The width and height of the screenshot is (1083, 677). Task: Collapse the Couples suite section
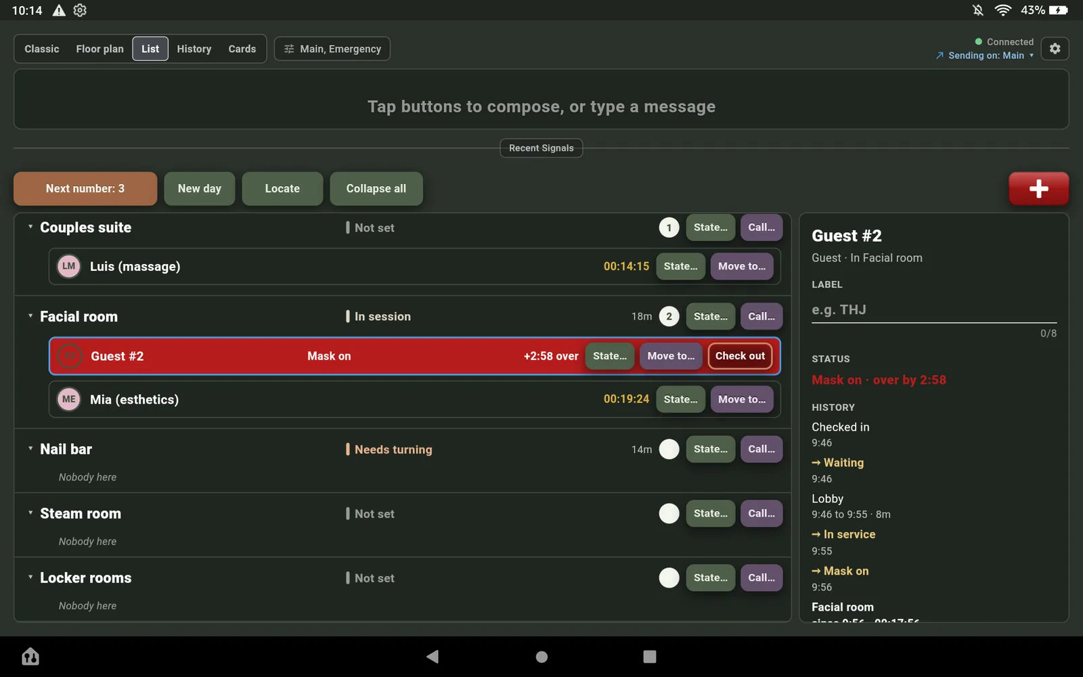[30, 227]
